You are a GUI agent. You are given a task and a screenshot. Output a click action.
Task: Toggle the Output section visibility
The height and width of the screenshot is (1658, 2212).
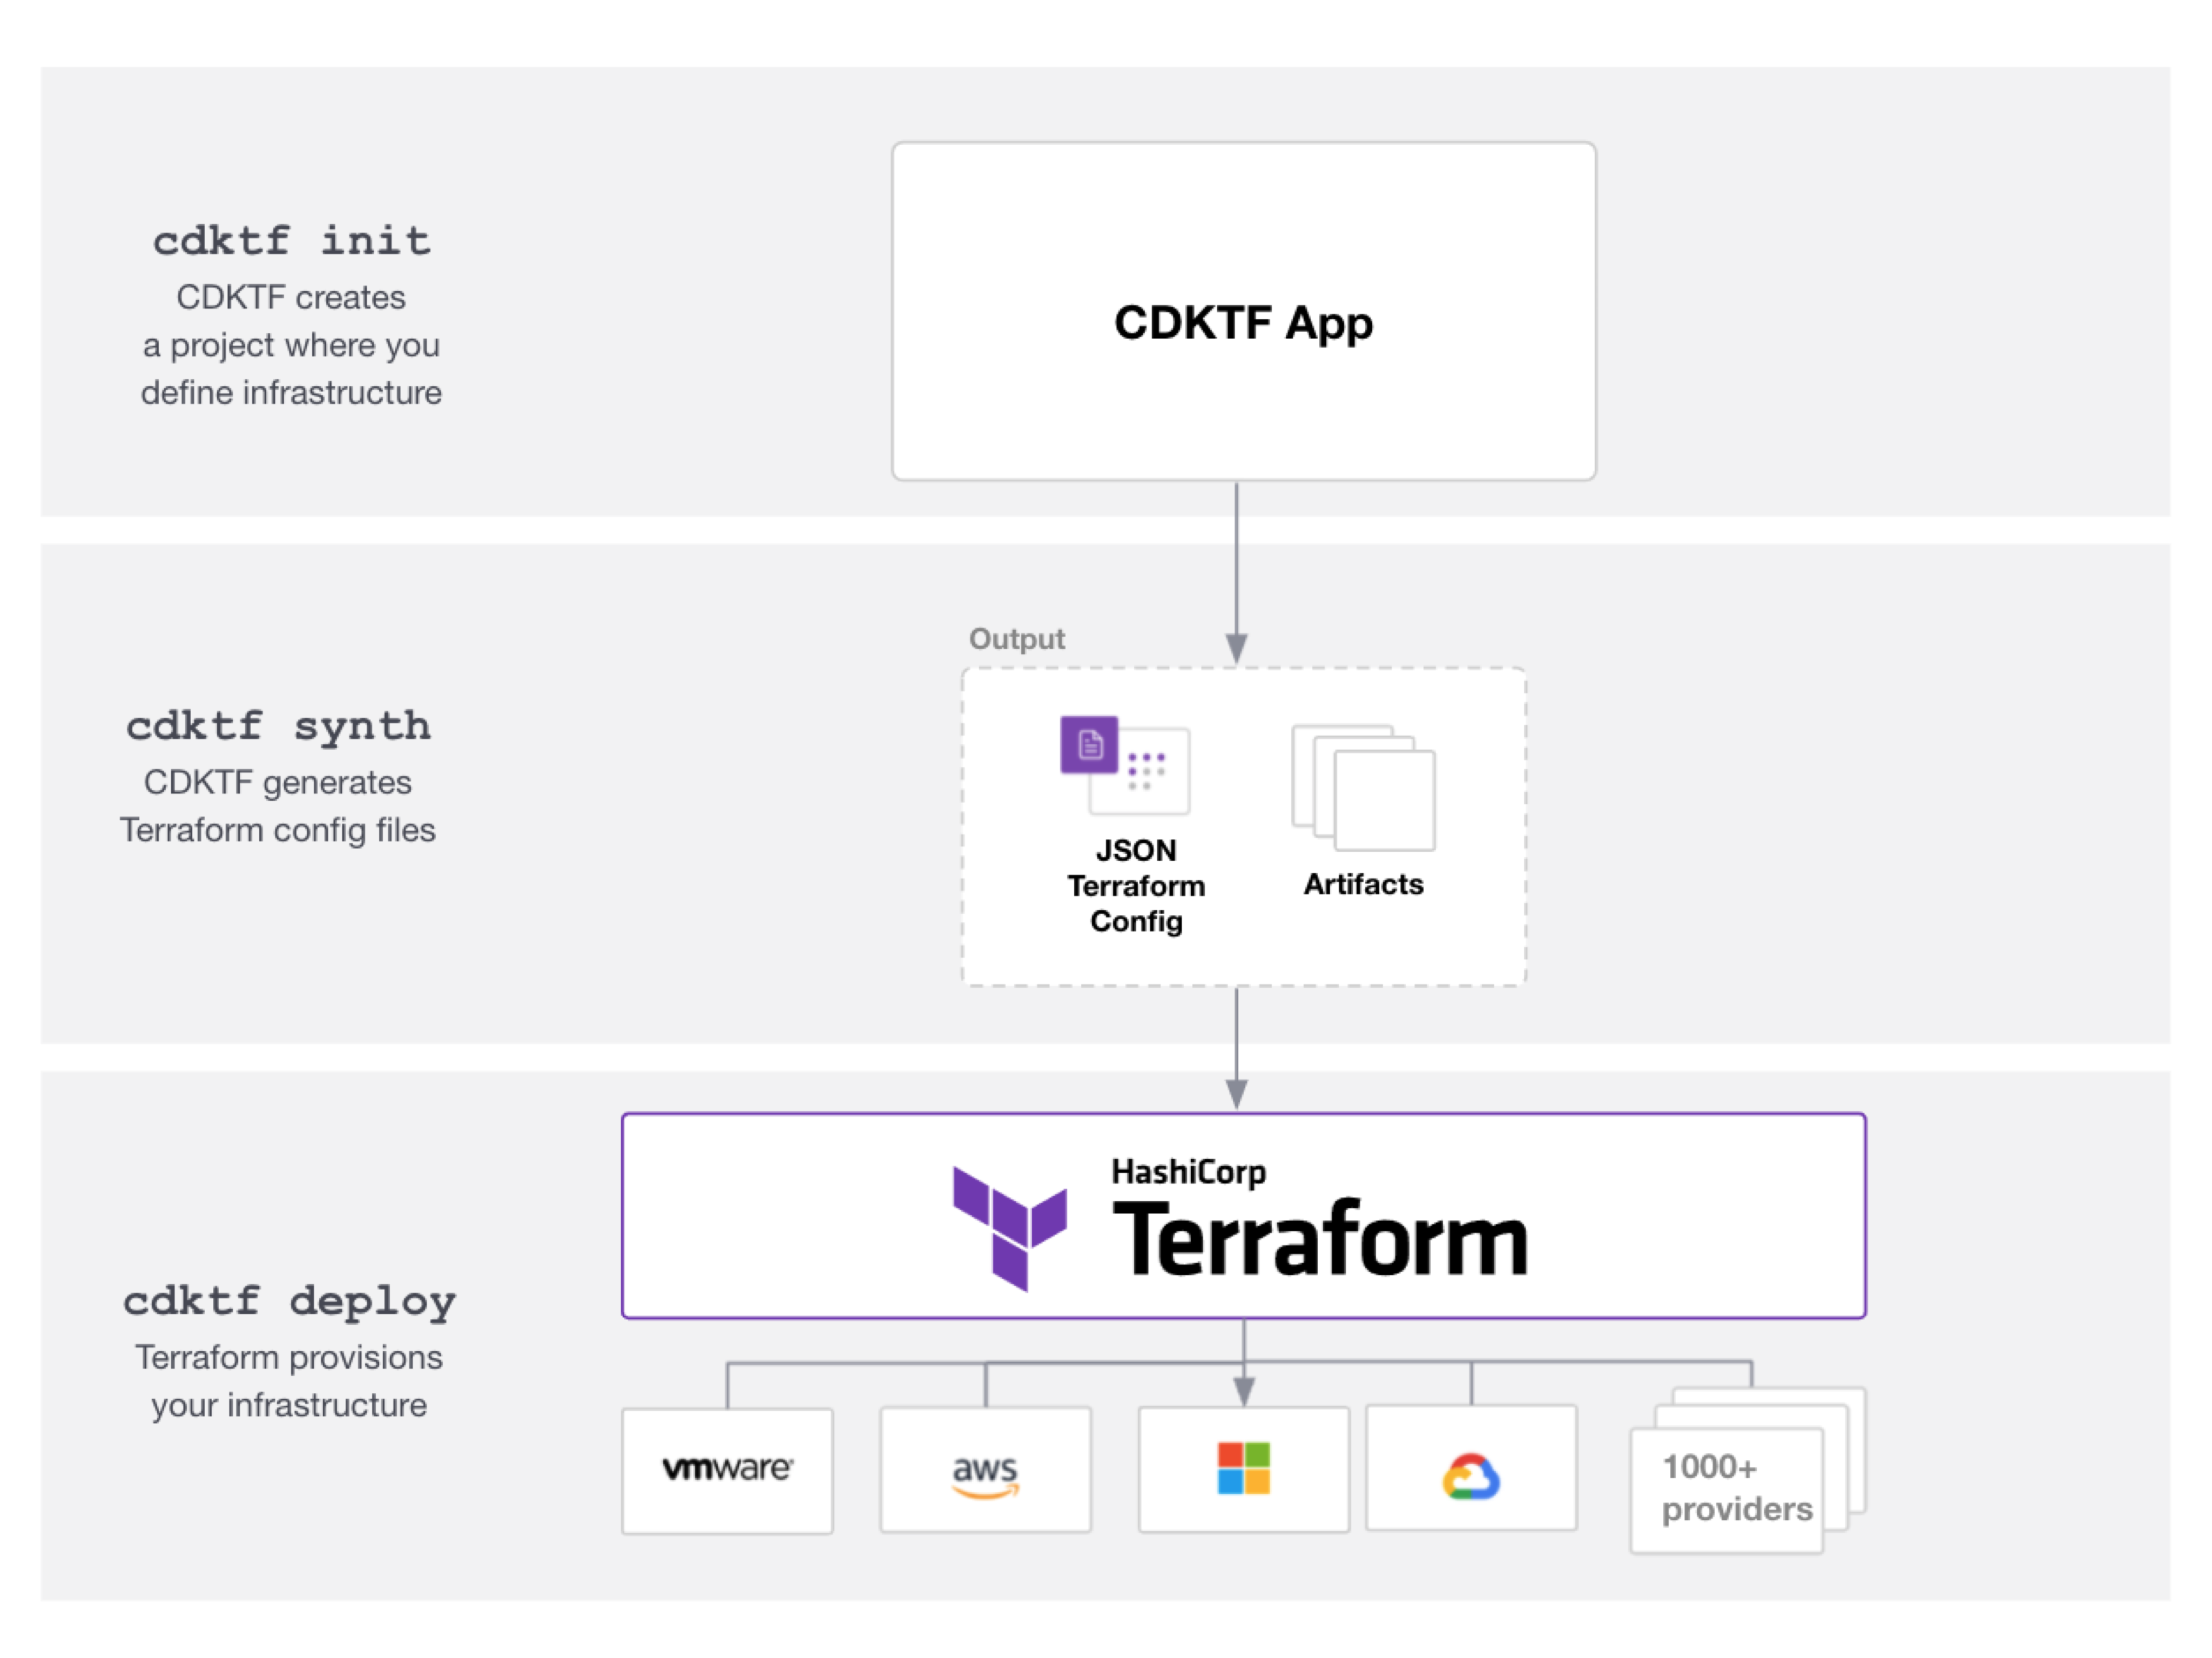pos(1016,638)
